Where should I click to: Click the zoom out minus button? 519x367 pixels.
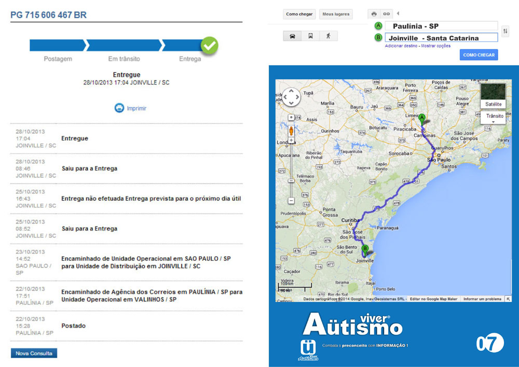[x=291, y=200]
